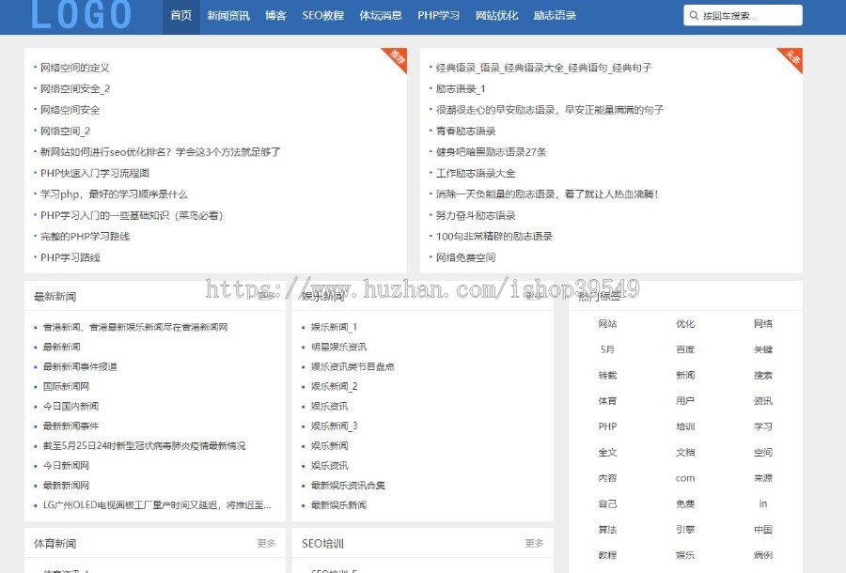Open 青春励志语录 article
Viewport: 846px width, 573px height.
pos(465,131)
